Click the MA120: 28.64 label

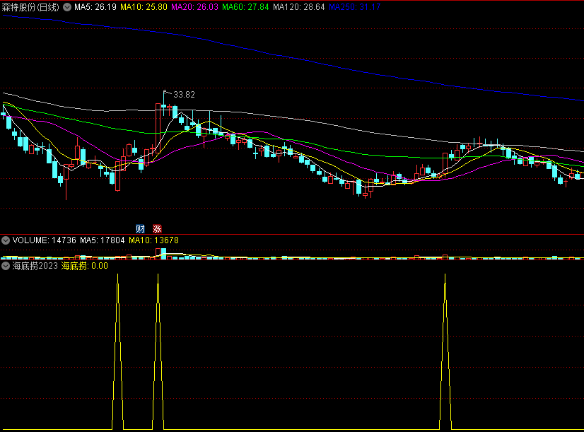pos(298,7)
